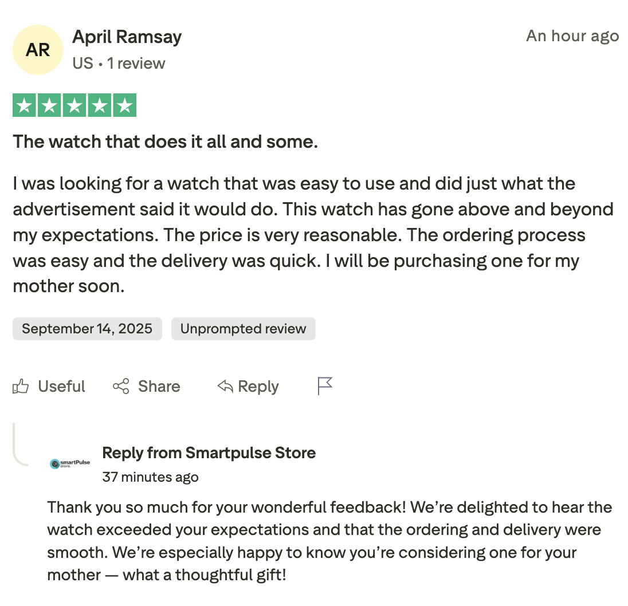Click the first green rating star
Screen dimensions: 628x606
click(24, 105)
